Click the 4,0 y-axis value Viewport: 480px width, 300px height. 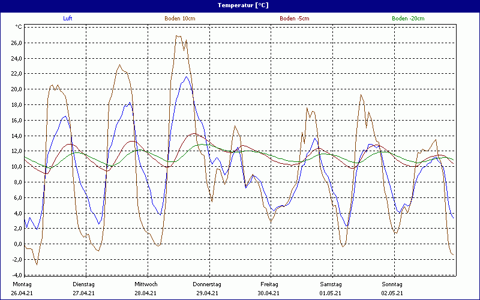(x=17, y=214)
